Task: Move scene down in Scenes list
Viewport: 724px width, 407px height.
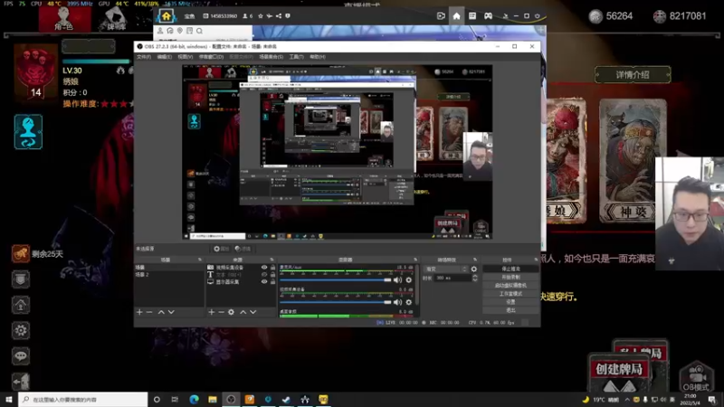Action: tap(171, 312)
